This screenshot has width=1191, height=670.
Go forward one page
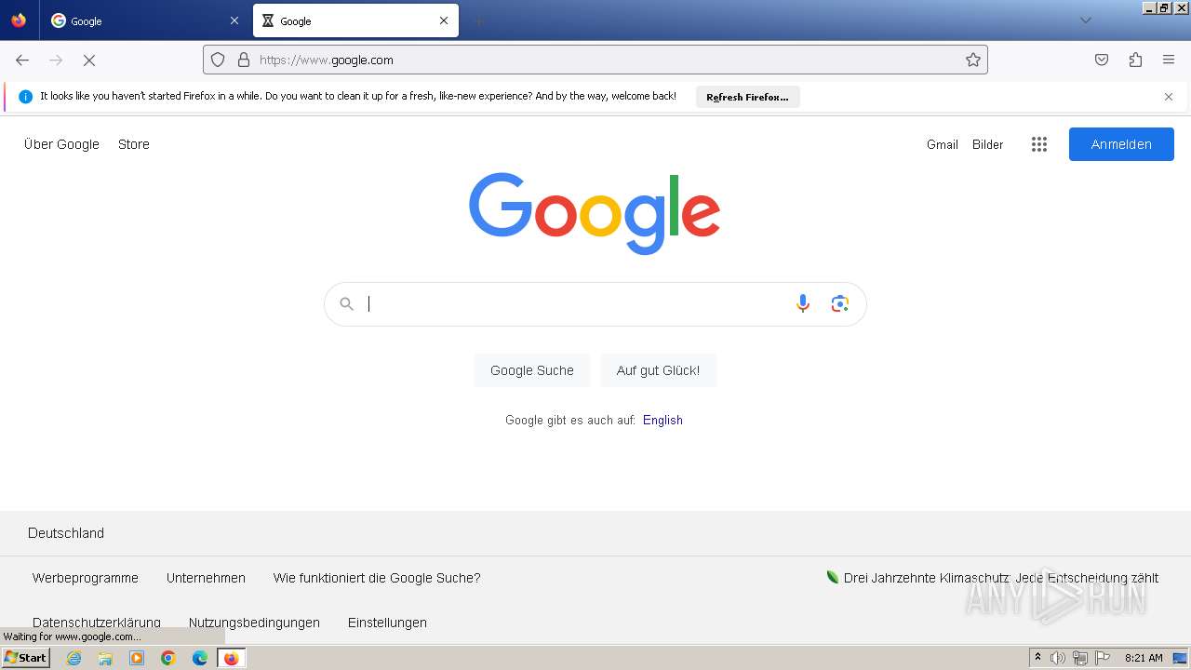[56, 60]
